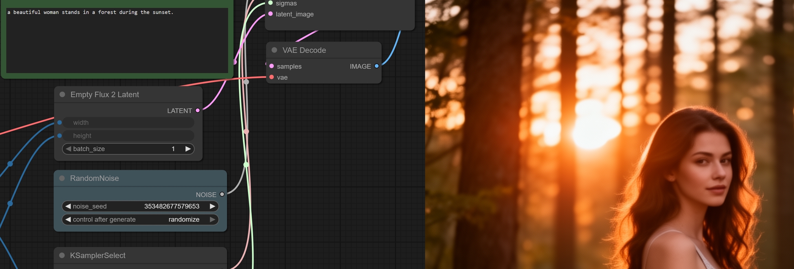The image size is (794, 269).
Task: Increase noise_seed with the right arrow
Action: pyautogui.click(x=212, y=206)
